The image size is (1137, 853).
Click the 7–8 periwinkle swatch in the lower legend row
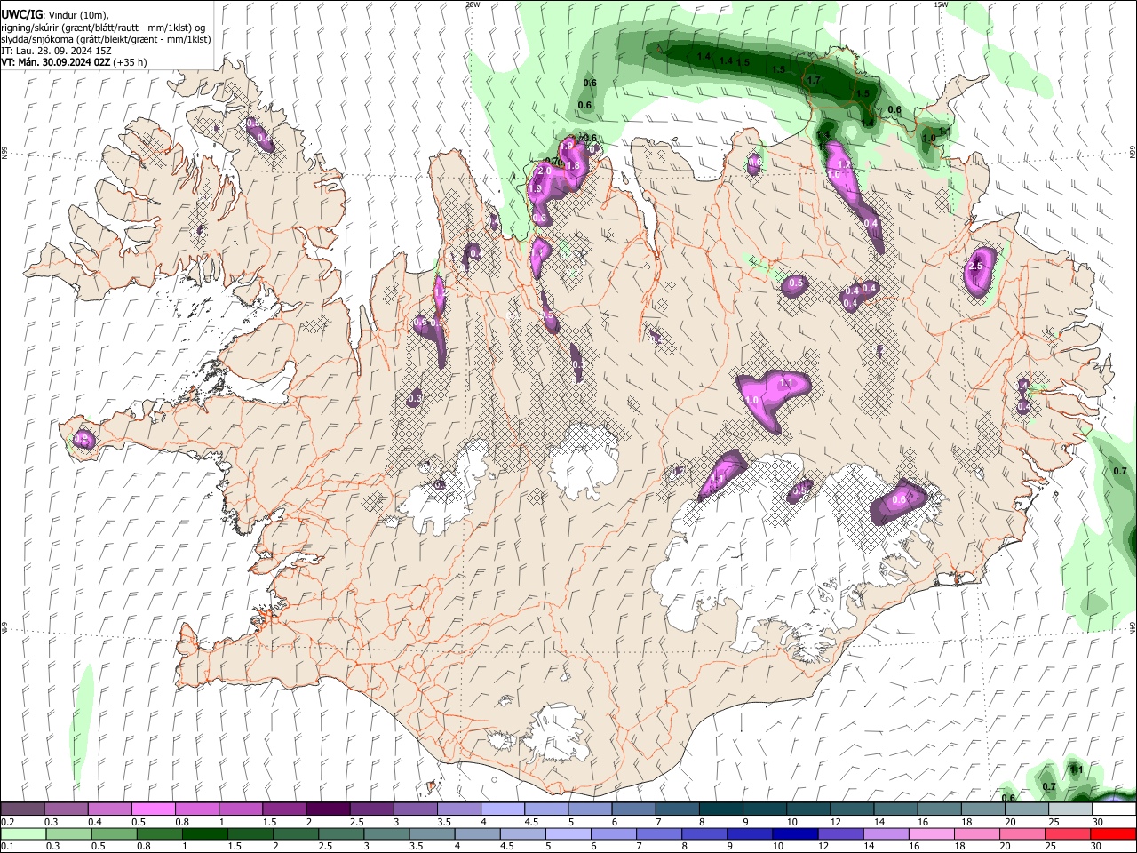point(661,833)
